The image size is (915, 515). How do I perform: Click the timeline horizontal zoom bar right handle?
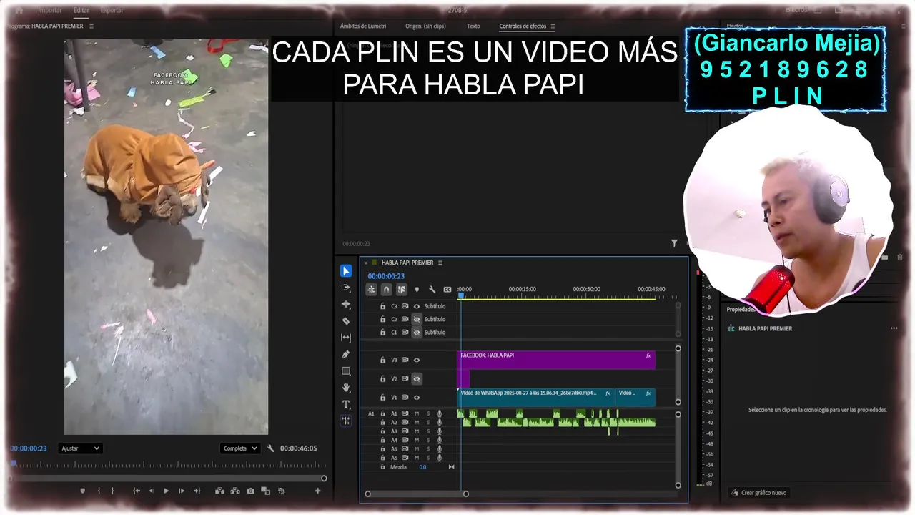pos(465,494)
